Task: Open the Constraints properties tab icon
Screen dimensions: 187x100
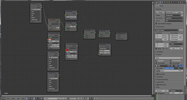Action: 172,2
